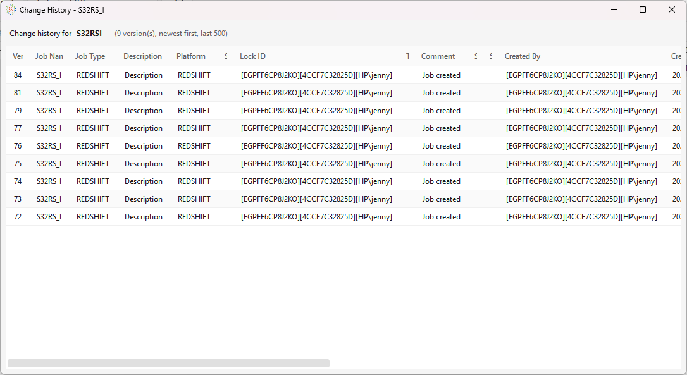The height and width of the screenshot is (375, 687).
Task: Select version 81 cell
Action: (18, 93)
